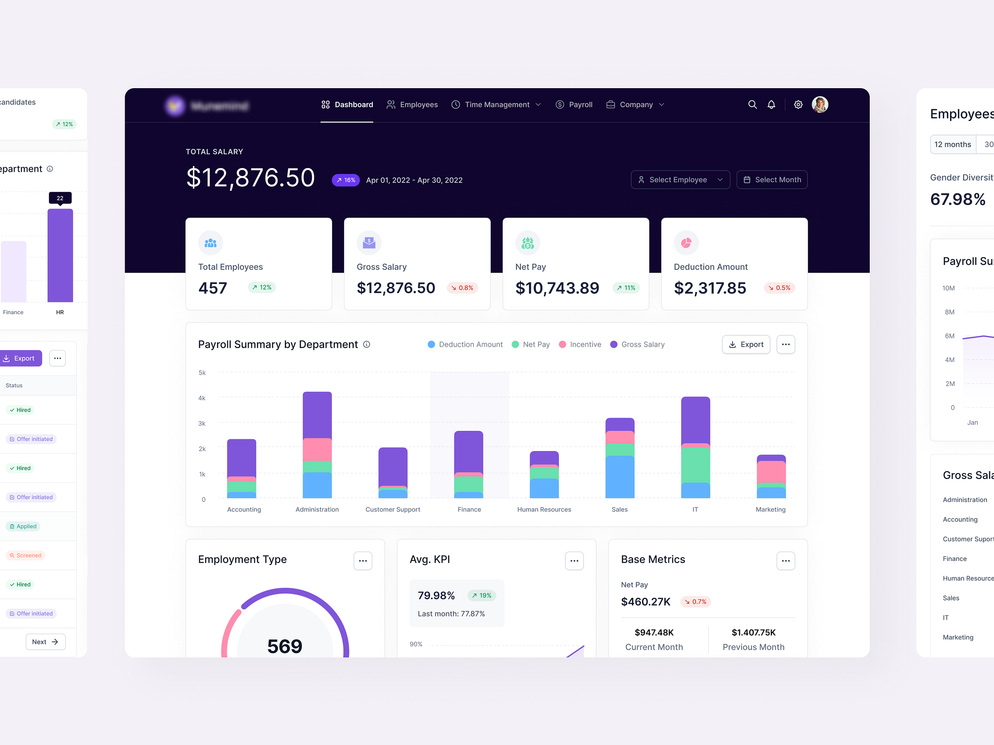The image size is (994, 745).
Task: Switch to the Employees tab
Action: (x=419, y=104)
